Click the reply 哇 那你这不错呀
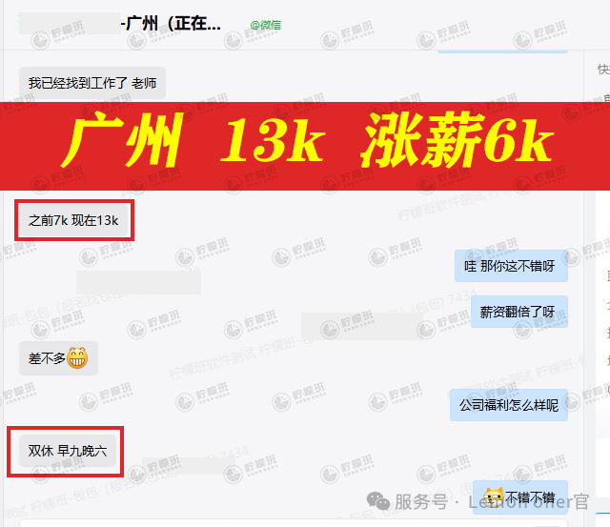The image size is (610, 527). coord(511,266)
